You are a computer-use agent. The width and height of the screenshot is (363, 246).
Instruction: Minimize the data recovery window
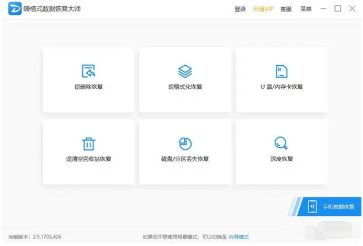click(x=324, y=9)
